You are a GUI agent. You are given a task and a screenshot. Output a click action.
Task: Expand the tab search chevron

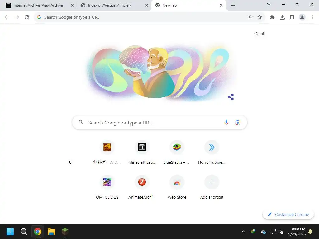point(269,4)
